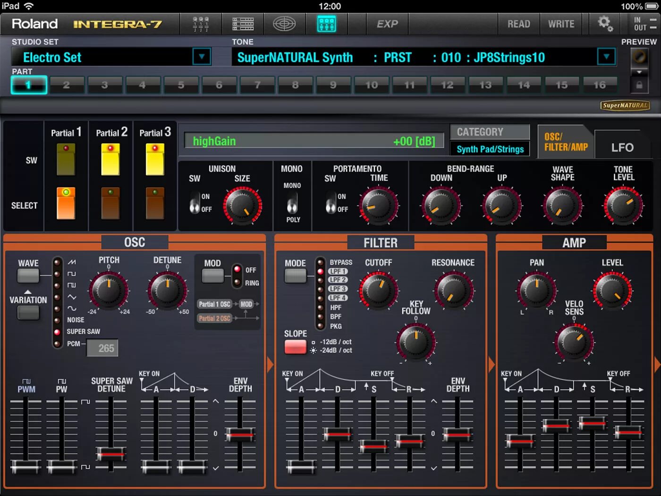Open the Motional Surround icon

[284, 24]
